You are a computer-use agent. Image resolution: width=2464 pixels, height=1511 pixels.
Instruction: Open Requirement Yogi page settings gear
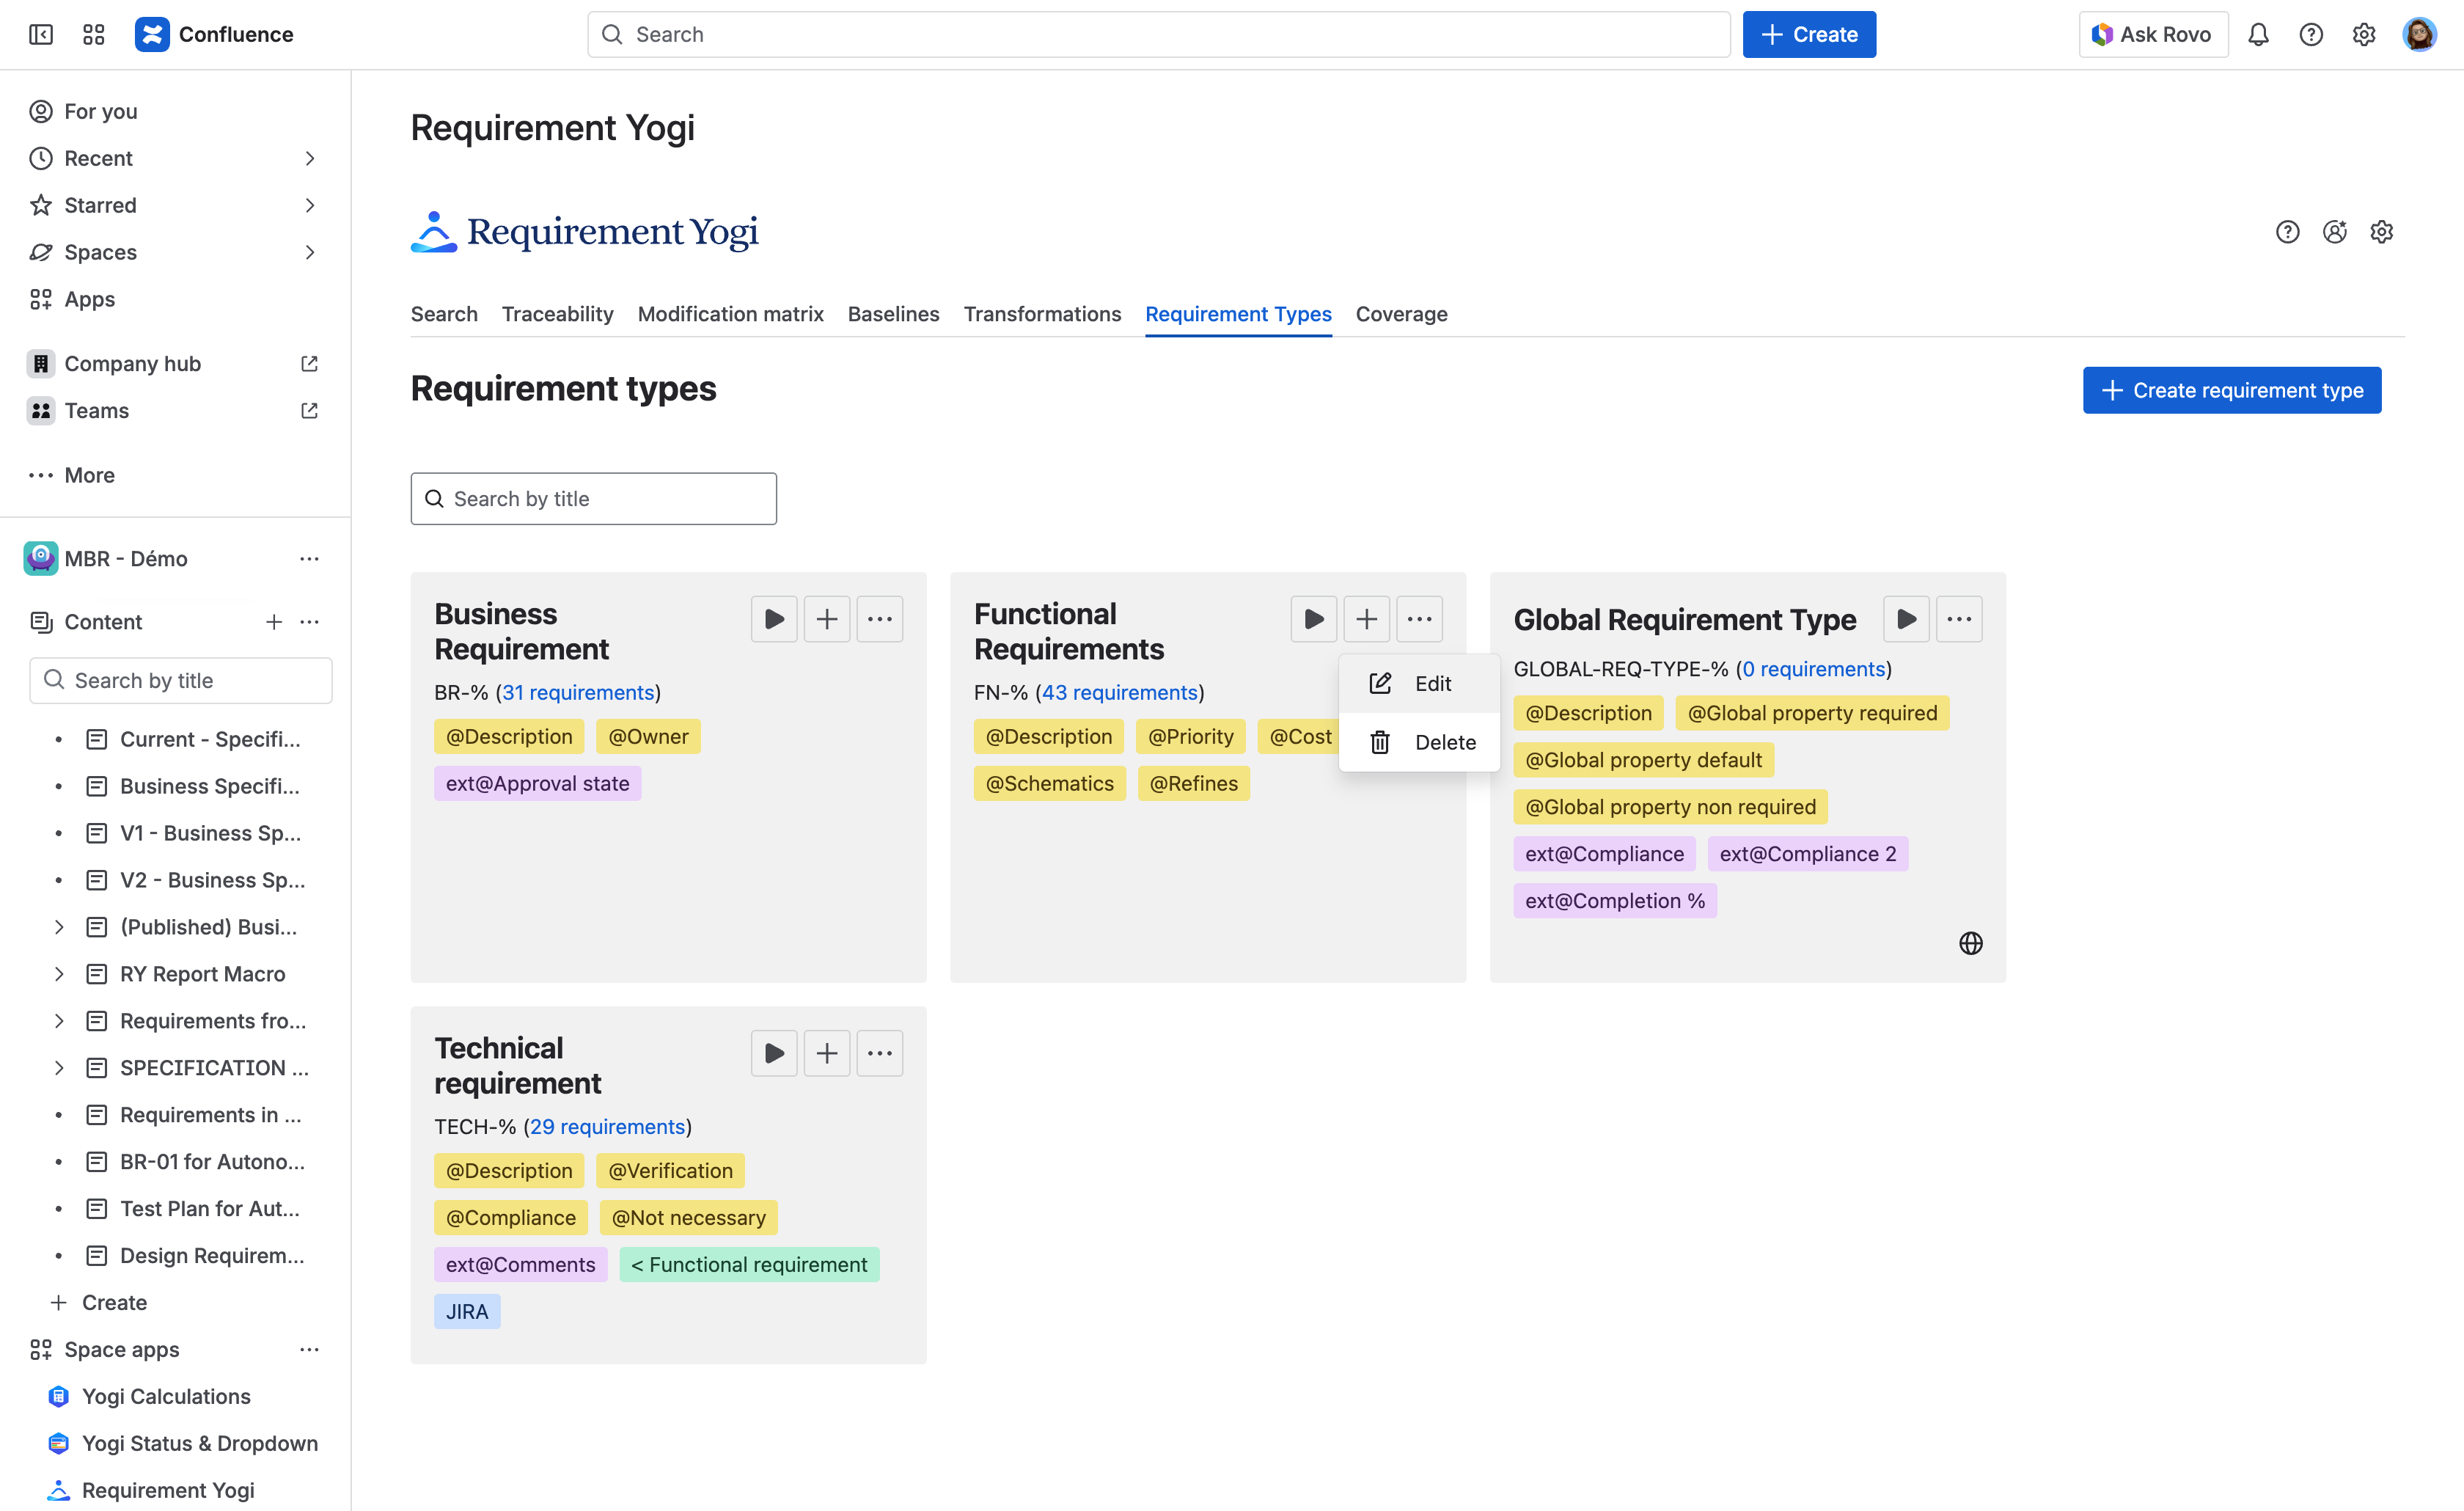2381,231
